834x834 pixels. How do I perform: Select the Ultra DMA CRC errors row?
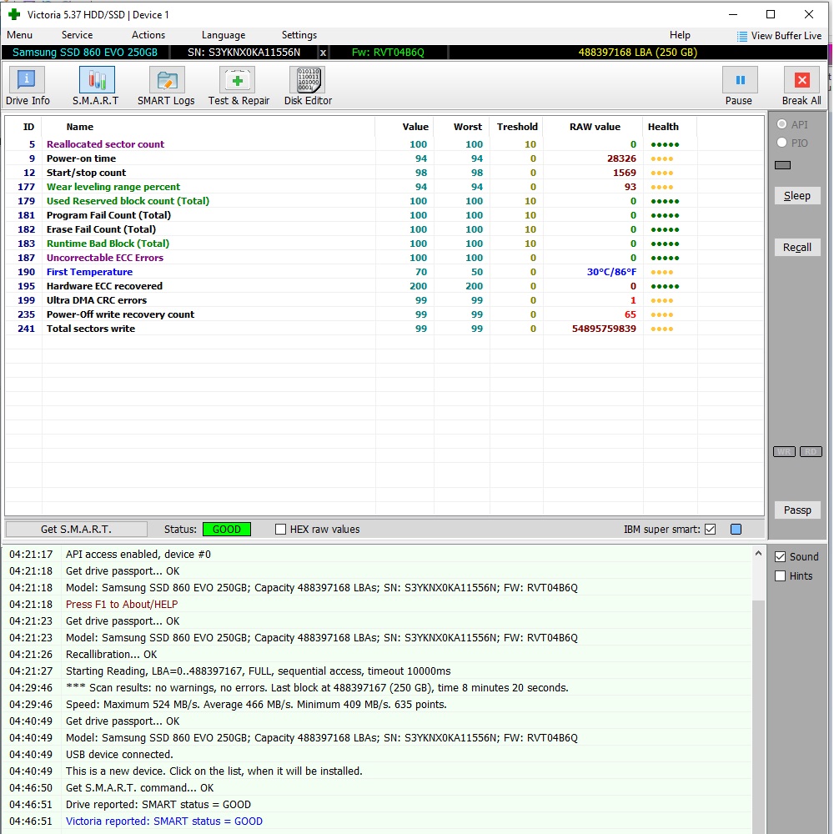(384, 300)
